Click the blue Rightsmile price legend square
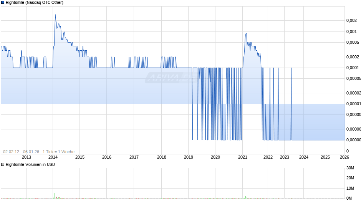361x202 pixels. [3, 3]
